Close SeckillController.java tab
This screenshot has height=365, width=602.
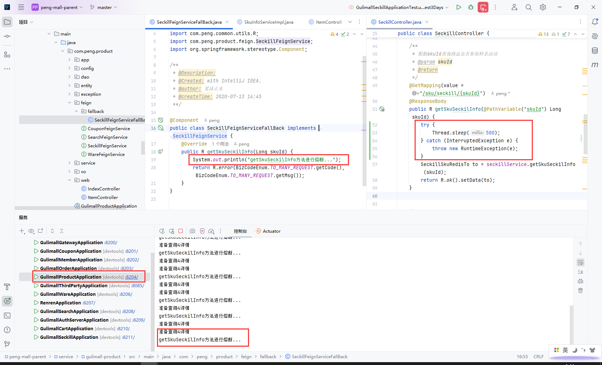[427, 22]
